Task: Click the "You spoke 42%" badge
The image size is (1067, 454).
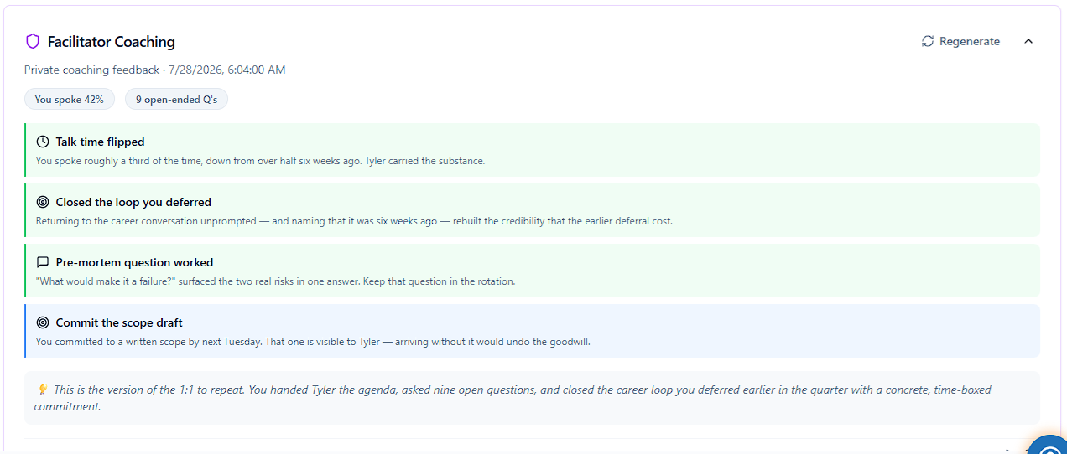Action: (70, 99)
